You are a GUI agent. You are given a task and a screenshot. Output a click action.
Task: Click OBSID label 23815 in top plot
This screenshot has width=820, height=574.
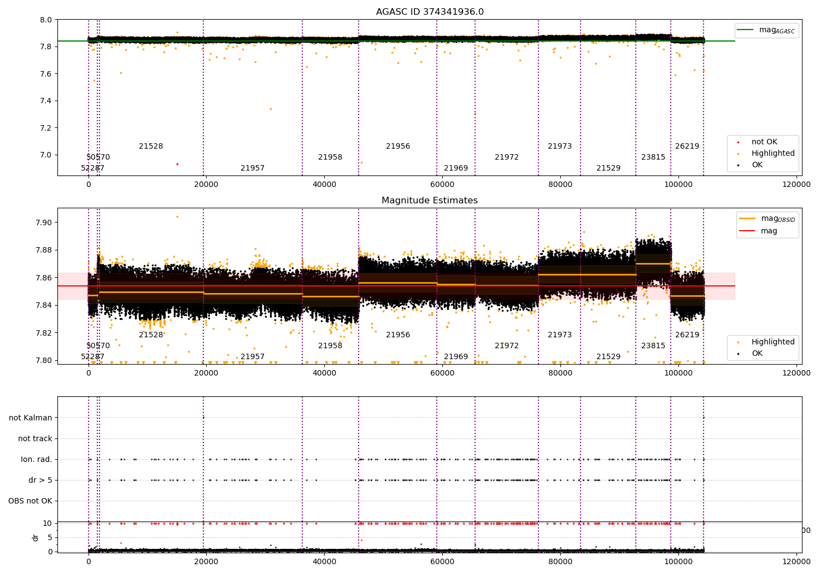coord(653,157)
